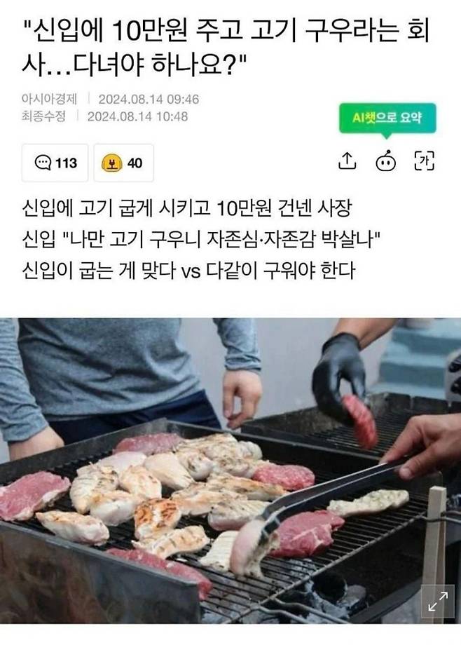Screen dimensions: 461x645
Task: Click the article headline about 10만원
Action: pos(226,47)
